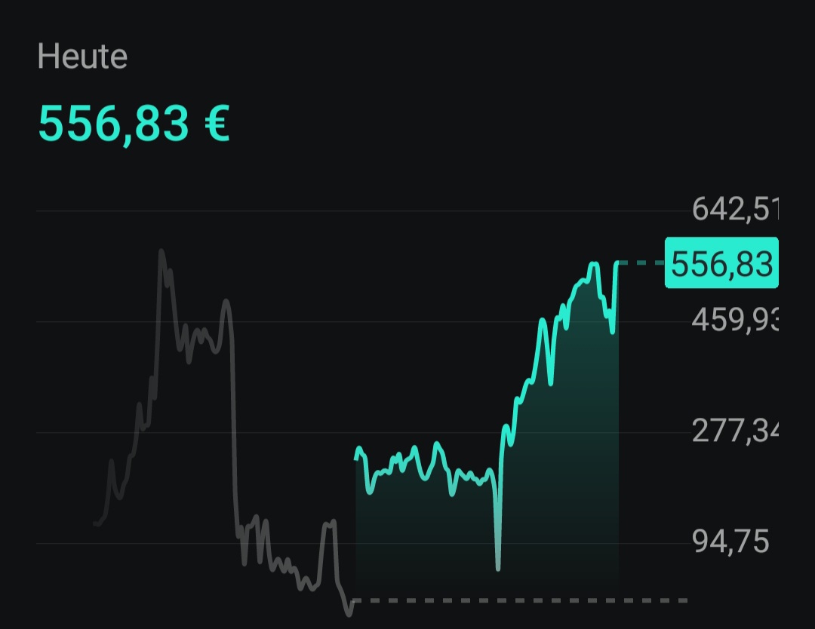Tap the 642,51 axis label

click(x=735, y=209)
